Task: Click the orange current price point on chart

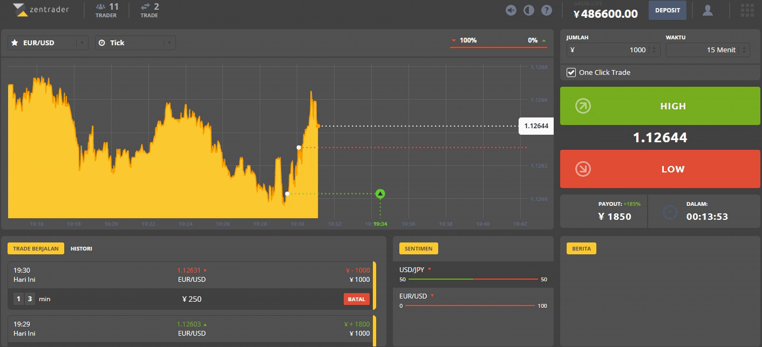Action: tap(318, 126)
